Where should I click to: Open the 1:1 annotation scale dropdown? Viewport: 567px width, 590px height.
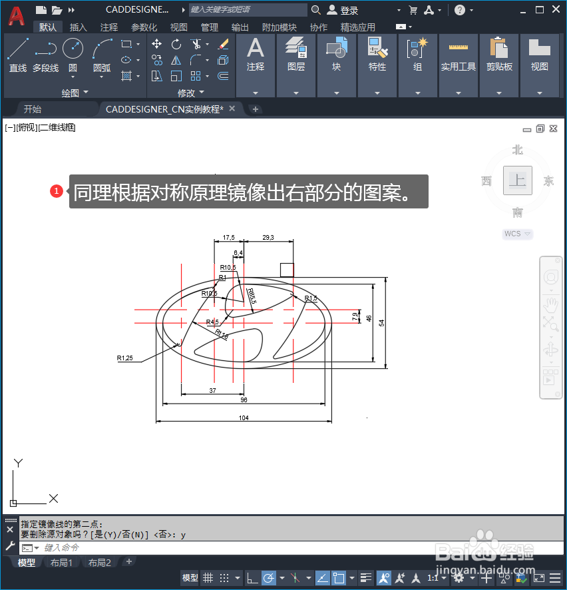coord(437,577)
